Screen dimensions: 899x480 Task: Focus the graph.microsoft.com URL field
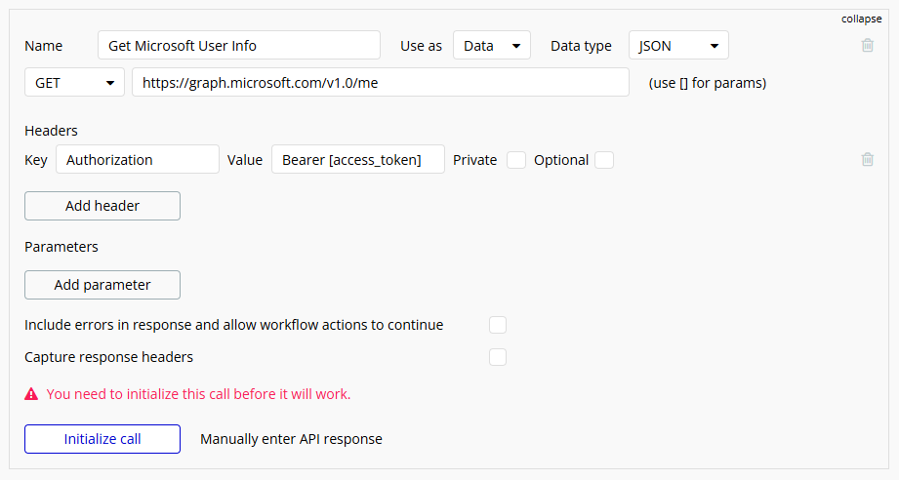381,83
